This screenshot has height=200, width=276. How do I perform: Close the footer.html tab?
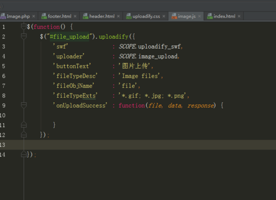click(x=75, y=16)
